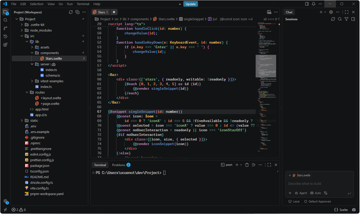
Task: Maximize the Chat panel size
Action: coord(347,12)
